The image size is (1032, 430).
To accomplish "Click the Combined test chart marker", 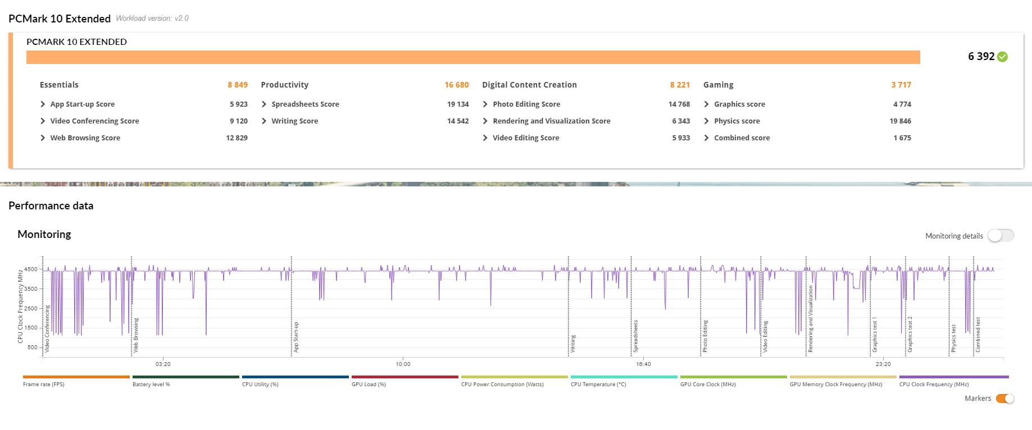I will [x=978, y=335].
